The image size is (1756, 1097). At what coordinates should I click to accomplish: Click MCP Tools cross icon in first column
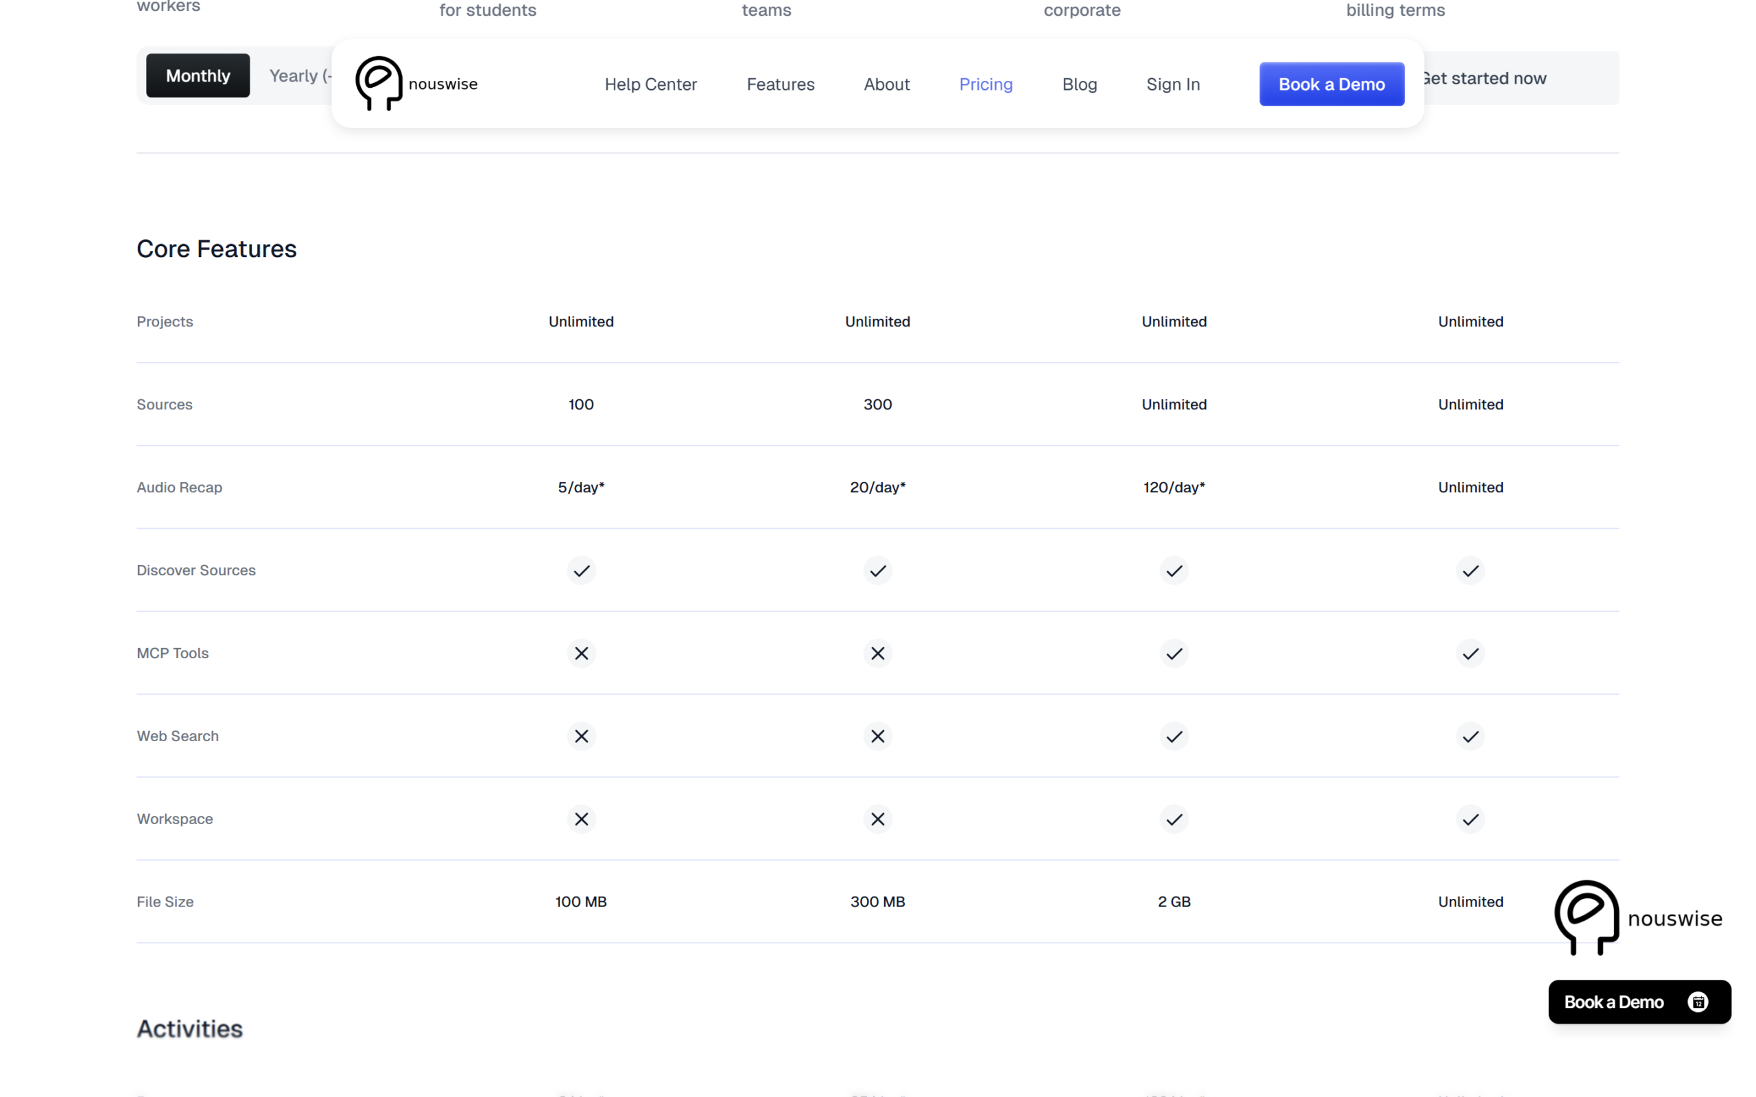point(580,653)
